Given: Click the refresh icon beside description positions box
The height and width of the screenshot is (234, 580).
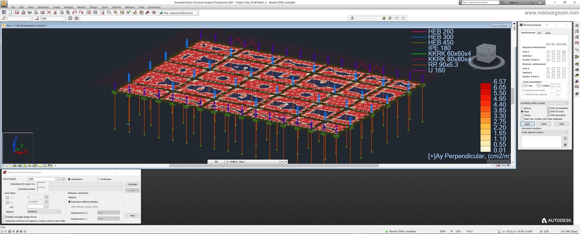Looking at the screenshot, I should [x=565, y=138].
